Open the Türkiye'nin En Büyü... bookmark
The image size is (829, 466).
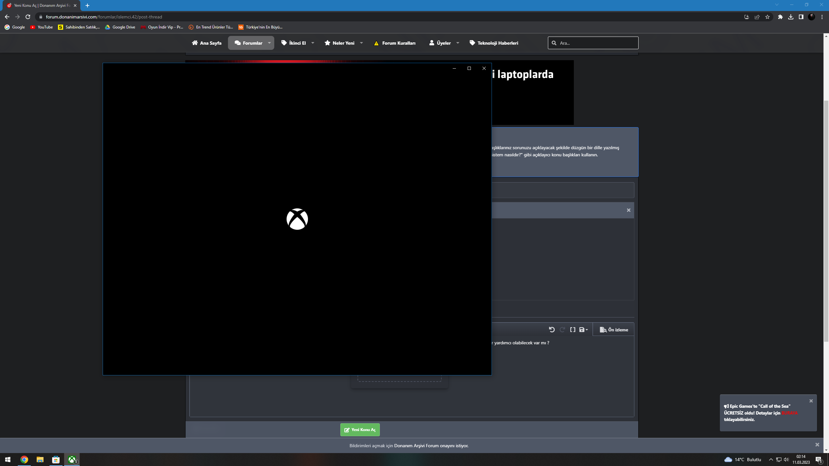tap(260, 27)
